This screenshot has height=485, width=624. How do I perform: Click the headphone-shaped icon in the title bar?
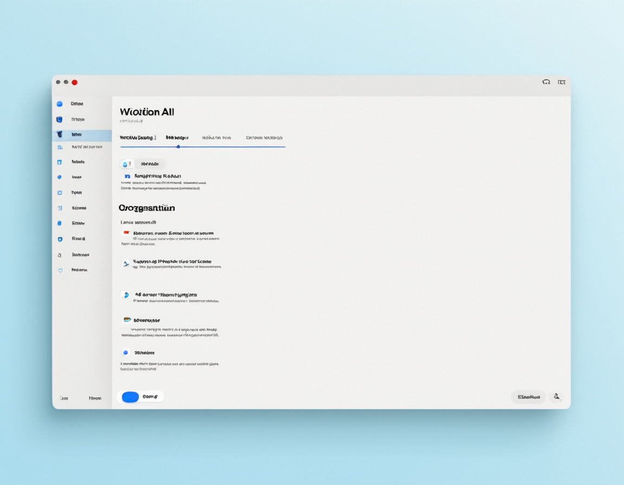pos(546,82)
